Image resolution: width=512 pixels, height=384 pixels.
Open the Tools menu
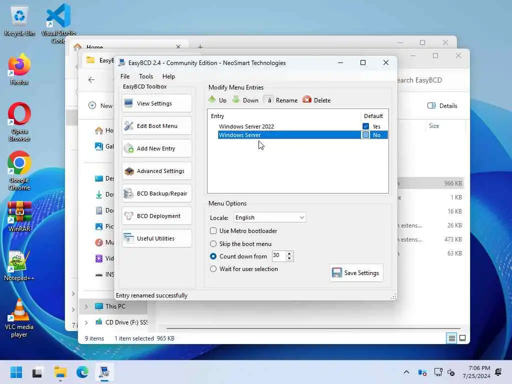[x=146, y=76]
